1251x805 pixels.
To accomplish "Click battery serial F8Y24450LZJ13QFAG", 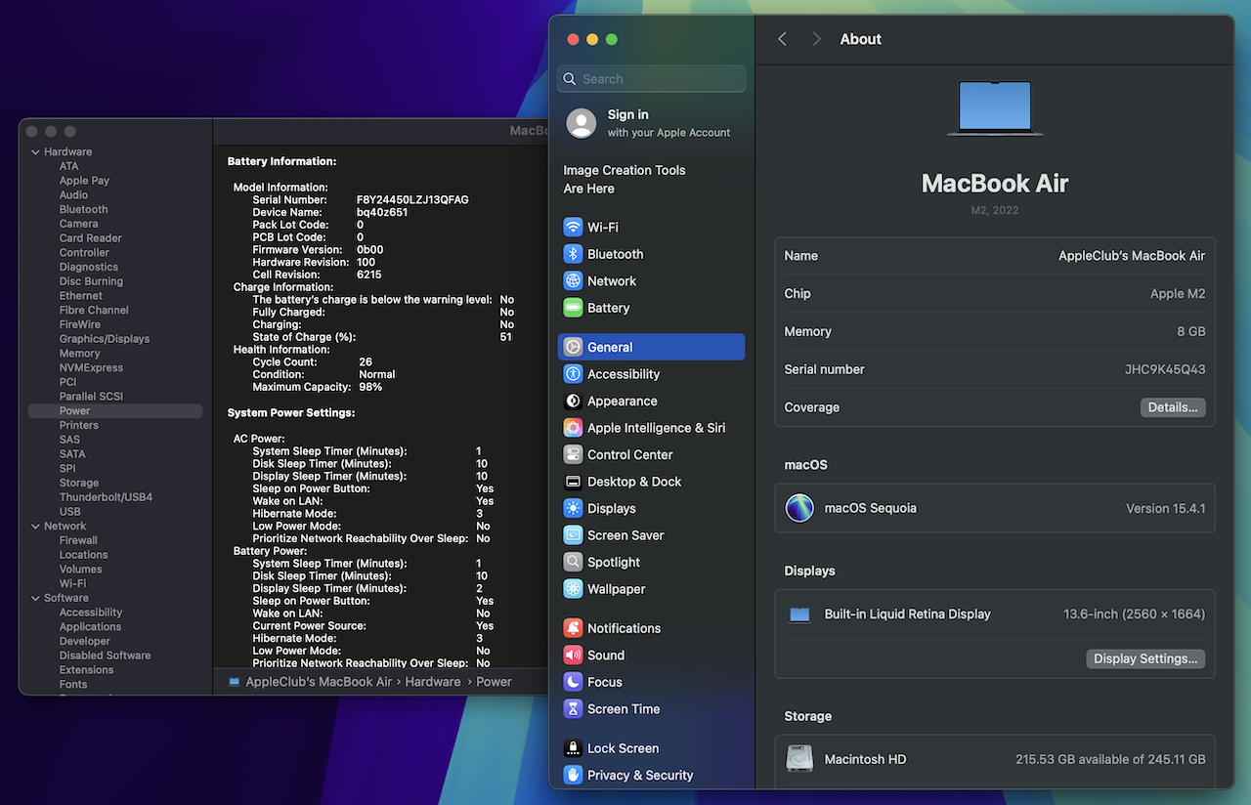I will tap(412, 199).
